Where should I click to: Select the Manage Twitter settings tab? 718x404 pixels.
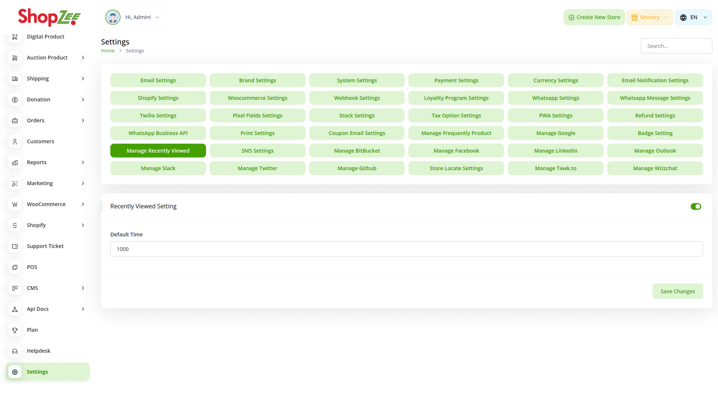(x=257, y=168)
